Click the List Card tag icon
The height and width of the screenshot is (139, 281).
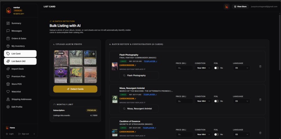pyautogui.click(x=8, y=54)
